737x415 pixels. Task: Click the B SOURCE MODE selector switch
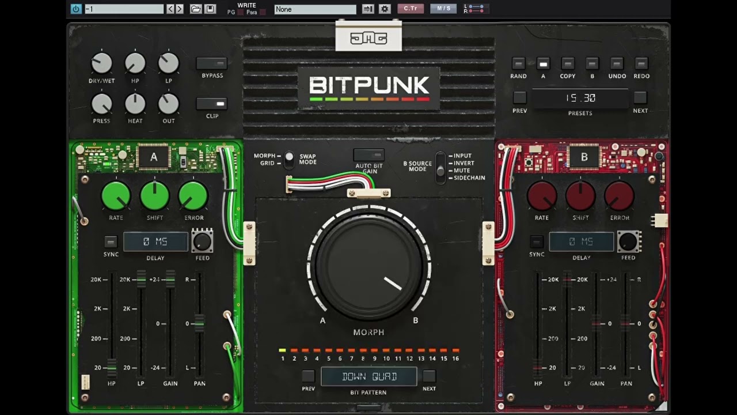(x=440, y=167)
